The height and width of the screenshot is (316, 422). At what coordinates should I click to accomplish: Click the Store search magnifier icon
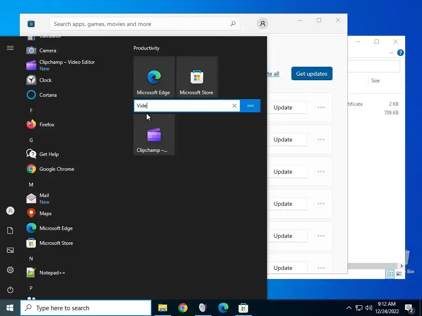click(x=233, y=24)
